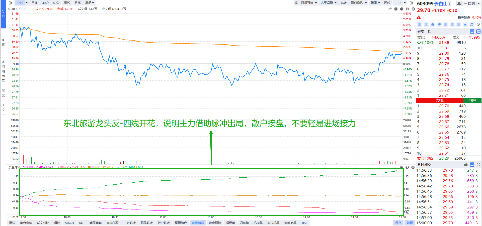
Task: Click the 管理 button
Action: click(x=410, y=223)
